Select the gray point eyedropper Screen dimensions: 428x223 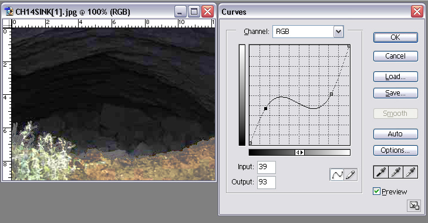(x=396, y=172)
